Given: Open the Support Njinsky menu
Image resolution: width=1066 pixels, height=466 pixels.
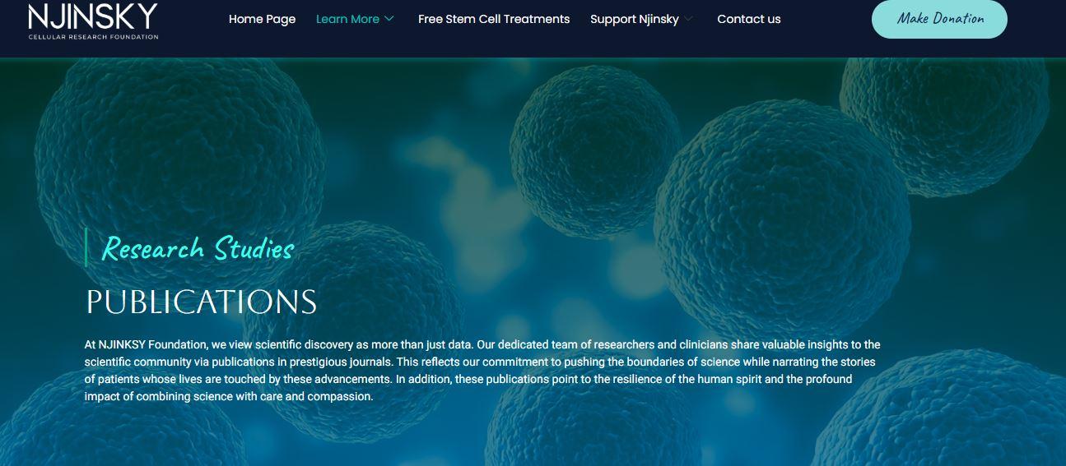Looking at the screenshot, I should pos(635,19).
